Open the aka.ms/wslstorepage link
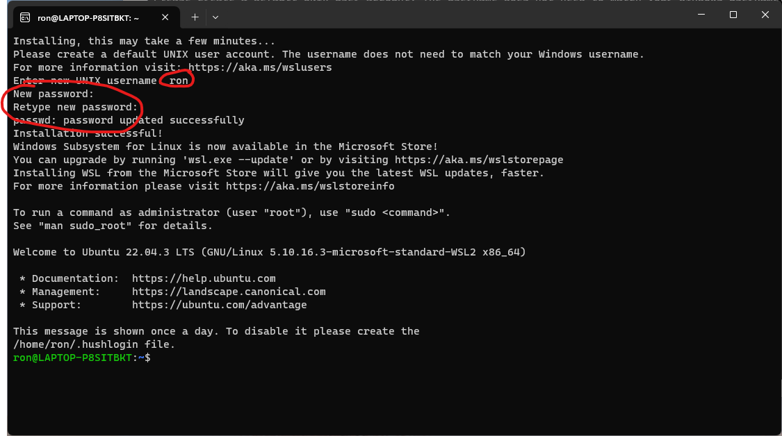Screen dimensions: 782x436 coord(479,160)
